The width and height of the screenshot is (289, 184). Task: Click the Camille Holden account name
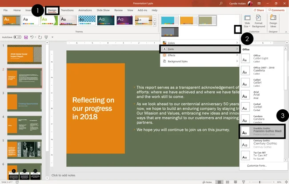(x=237, y=4)
